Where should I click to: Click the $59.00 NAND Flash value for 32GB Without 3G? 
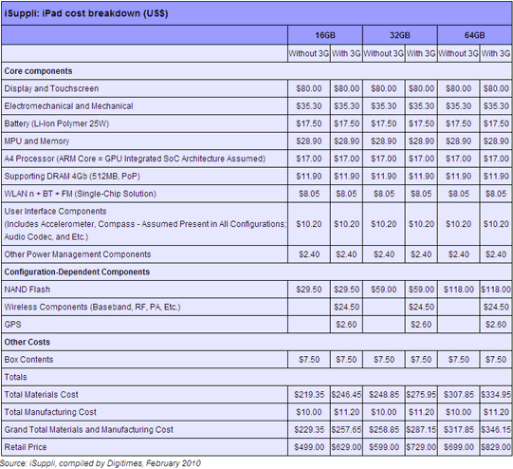coord(383,290)
